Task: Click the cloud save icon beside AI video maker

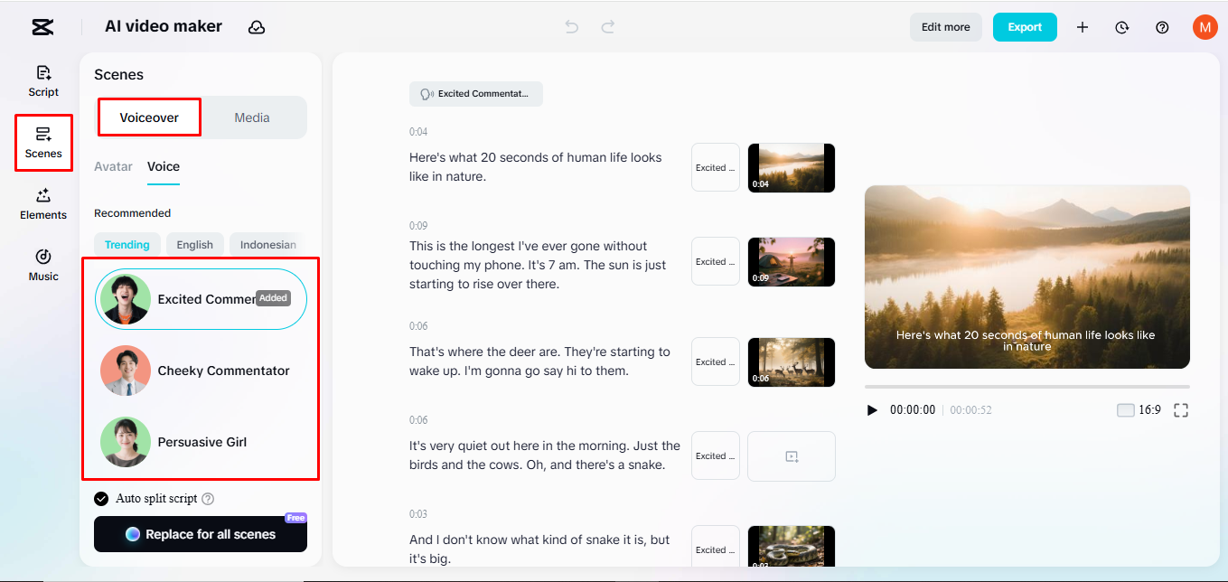Action: point(257,27)
